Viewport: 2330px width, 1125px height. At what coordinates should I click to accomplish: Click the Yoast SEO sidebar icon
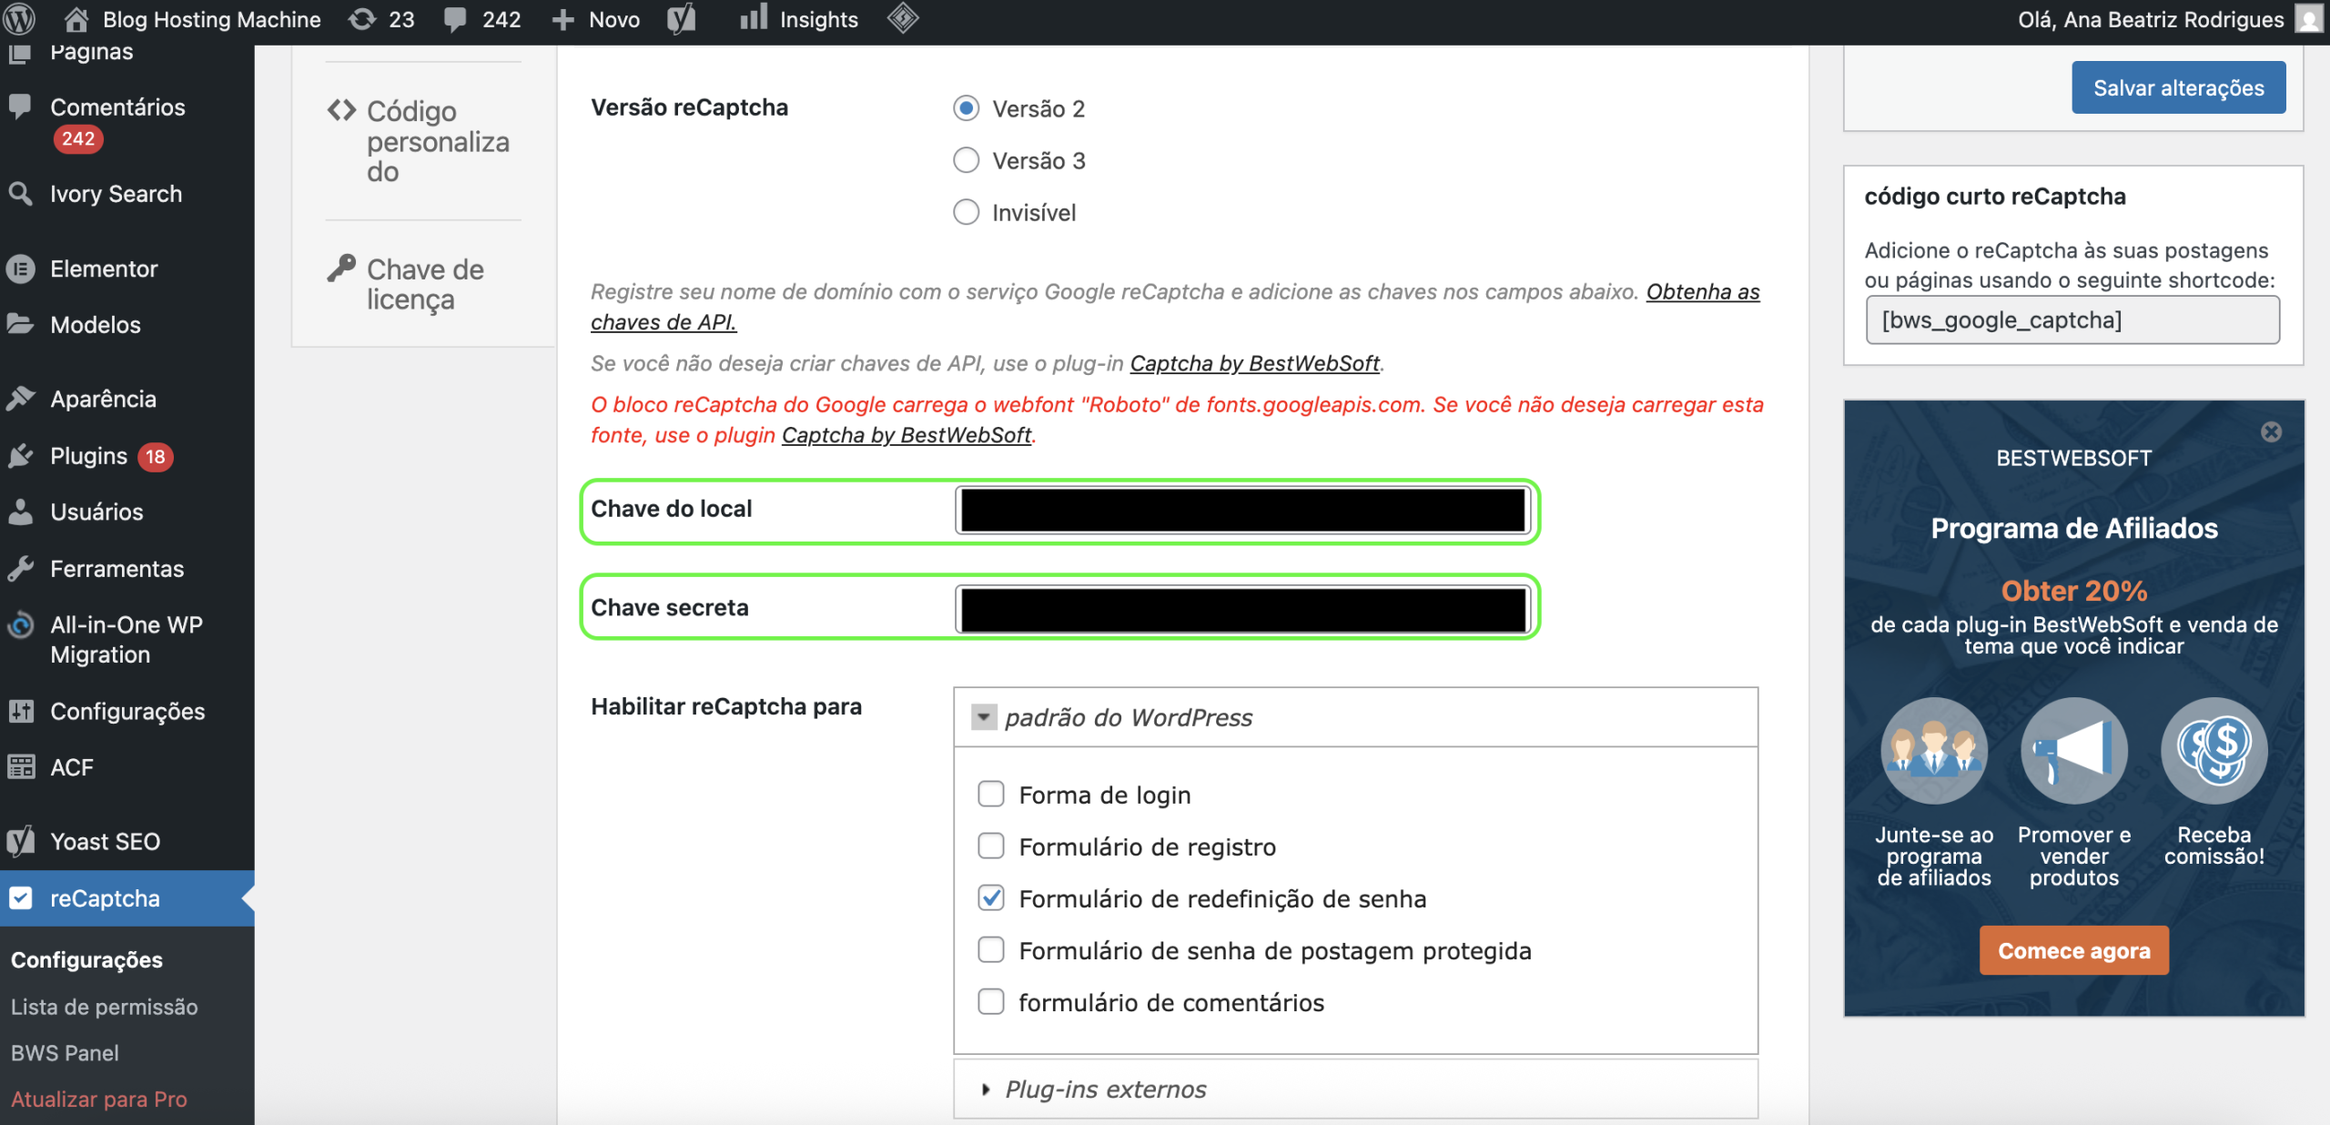(x=20, y=841)
